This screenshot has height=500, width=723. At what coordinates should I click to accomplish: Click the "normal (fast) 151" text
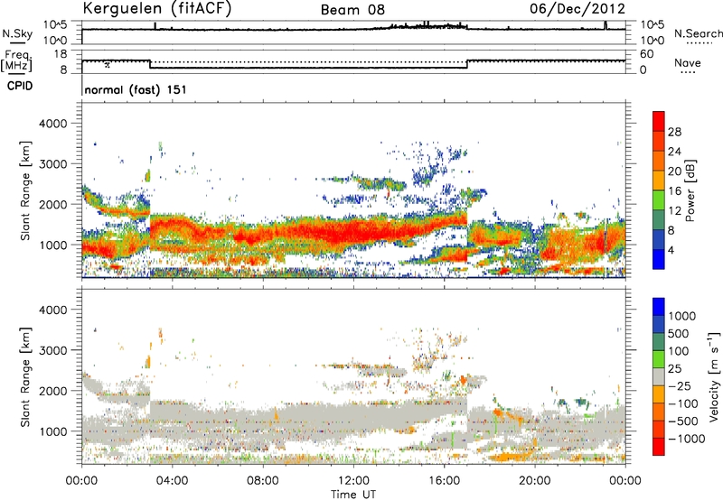point(136,89)
